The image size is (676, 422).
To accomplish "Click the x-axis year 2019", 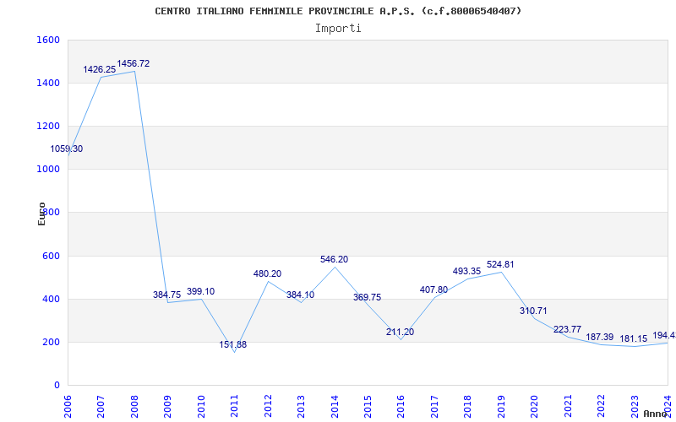I will tap(501, 407).
